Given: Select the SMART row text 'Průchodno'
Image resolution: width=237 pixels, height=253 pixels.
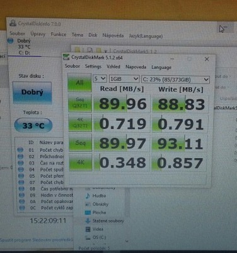Looking at the screenshot, I should [52, 156].
